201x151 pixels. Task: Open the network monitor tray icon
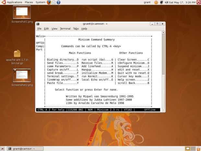coord(161,2)
